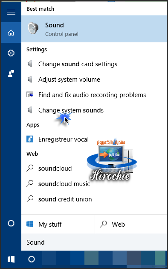The width and height of the screenshot is (168, 269).
Task: Search the web for soundcloud
Action: [x=55, y=168]
